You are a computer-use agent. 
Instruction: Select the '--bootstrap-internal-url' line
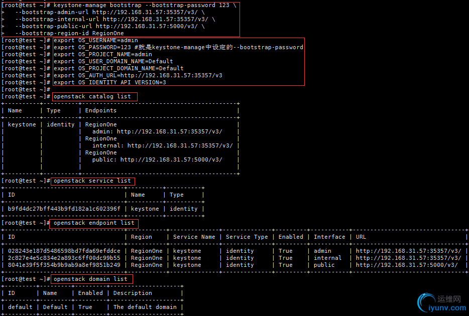pos(115,19)
